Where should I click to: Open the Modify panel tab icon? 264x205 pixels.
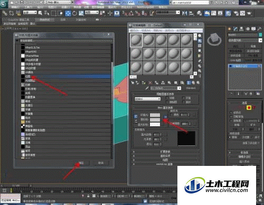click(235, 29)
